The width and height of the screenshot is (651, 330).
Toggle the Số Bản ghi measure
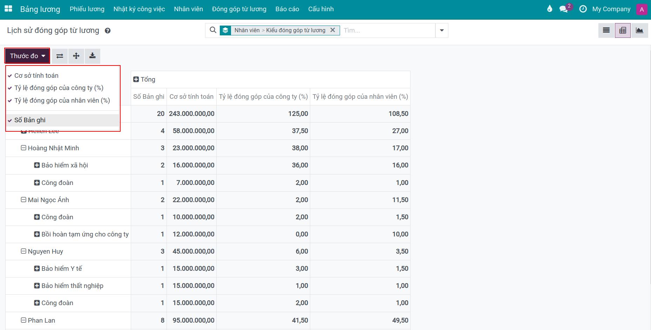pos(30,120)
